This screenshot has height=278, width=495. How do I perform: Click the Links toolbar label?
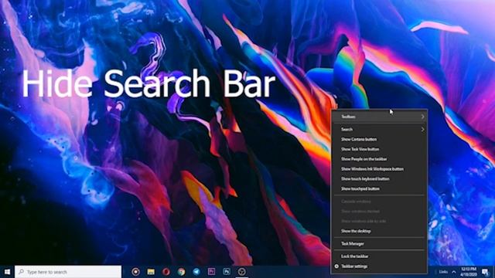[443, 272]
